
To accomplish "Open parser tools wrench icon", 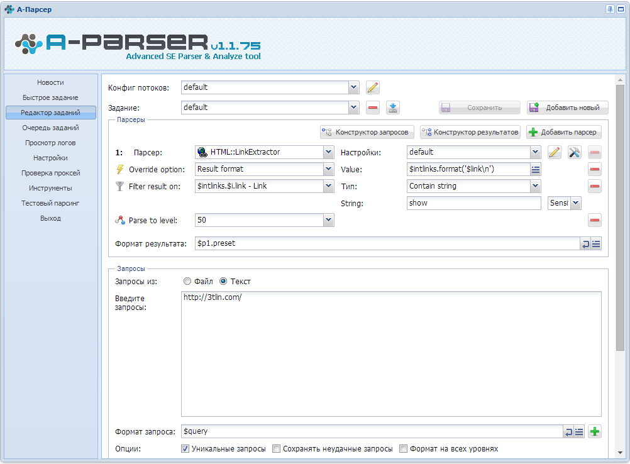I will pyautogui.click(x=575, y=152).
